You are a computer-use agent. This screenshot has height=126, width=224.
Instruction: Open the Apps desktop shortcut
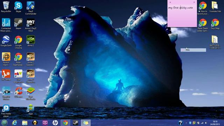(30, 110)
